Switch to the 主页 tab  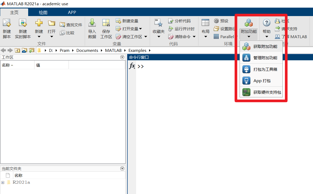click(14, 12)
